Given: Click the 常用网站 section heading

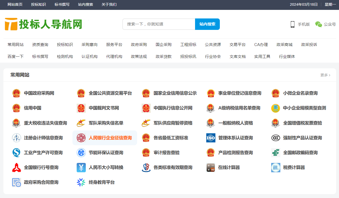Looking at the screenshot, I should [20, 75].
